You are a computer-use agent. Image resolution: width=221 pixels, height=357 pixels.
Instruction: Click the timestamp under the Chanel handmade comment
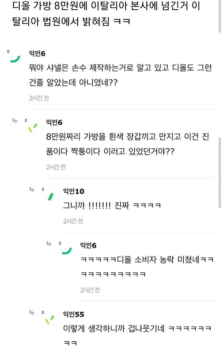pyautogui.click(x=39, y=98)
